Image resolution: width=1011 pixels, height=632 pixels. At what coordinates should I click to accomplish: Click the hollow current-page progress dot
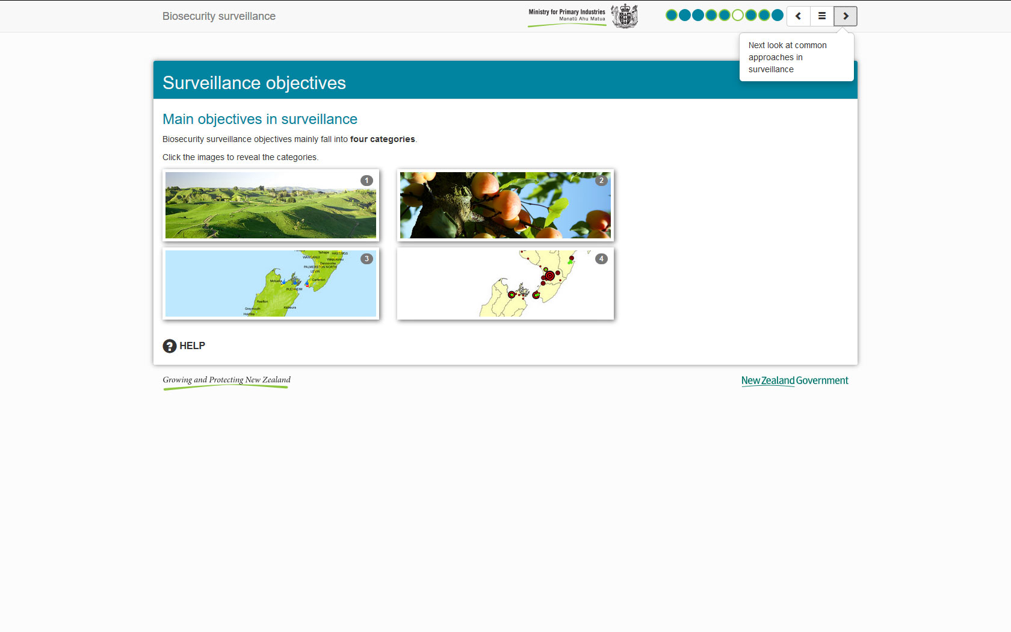point(738,15)
